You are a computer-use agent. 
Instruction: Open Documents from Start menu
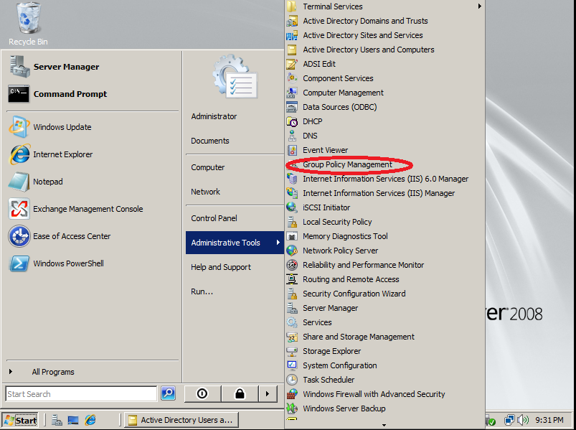209,141
